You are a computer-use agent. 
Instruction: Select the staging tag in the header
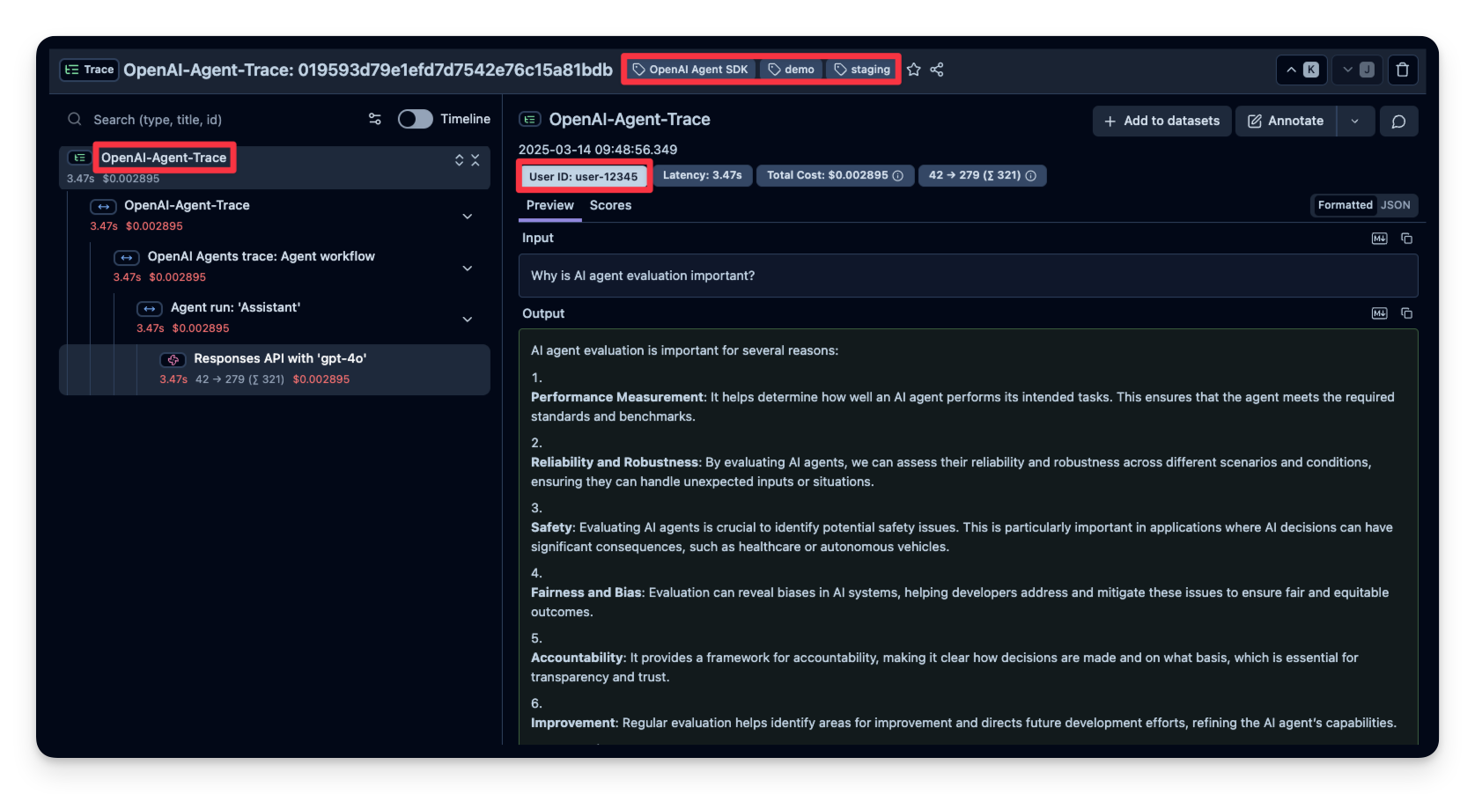(861, 69)
